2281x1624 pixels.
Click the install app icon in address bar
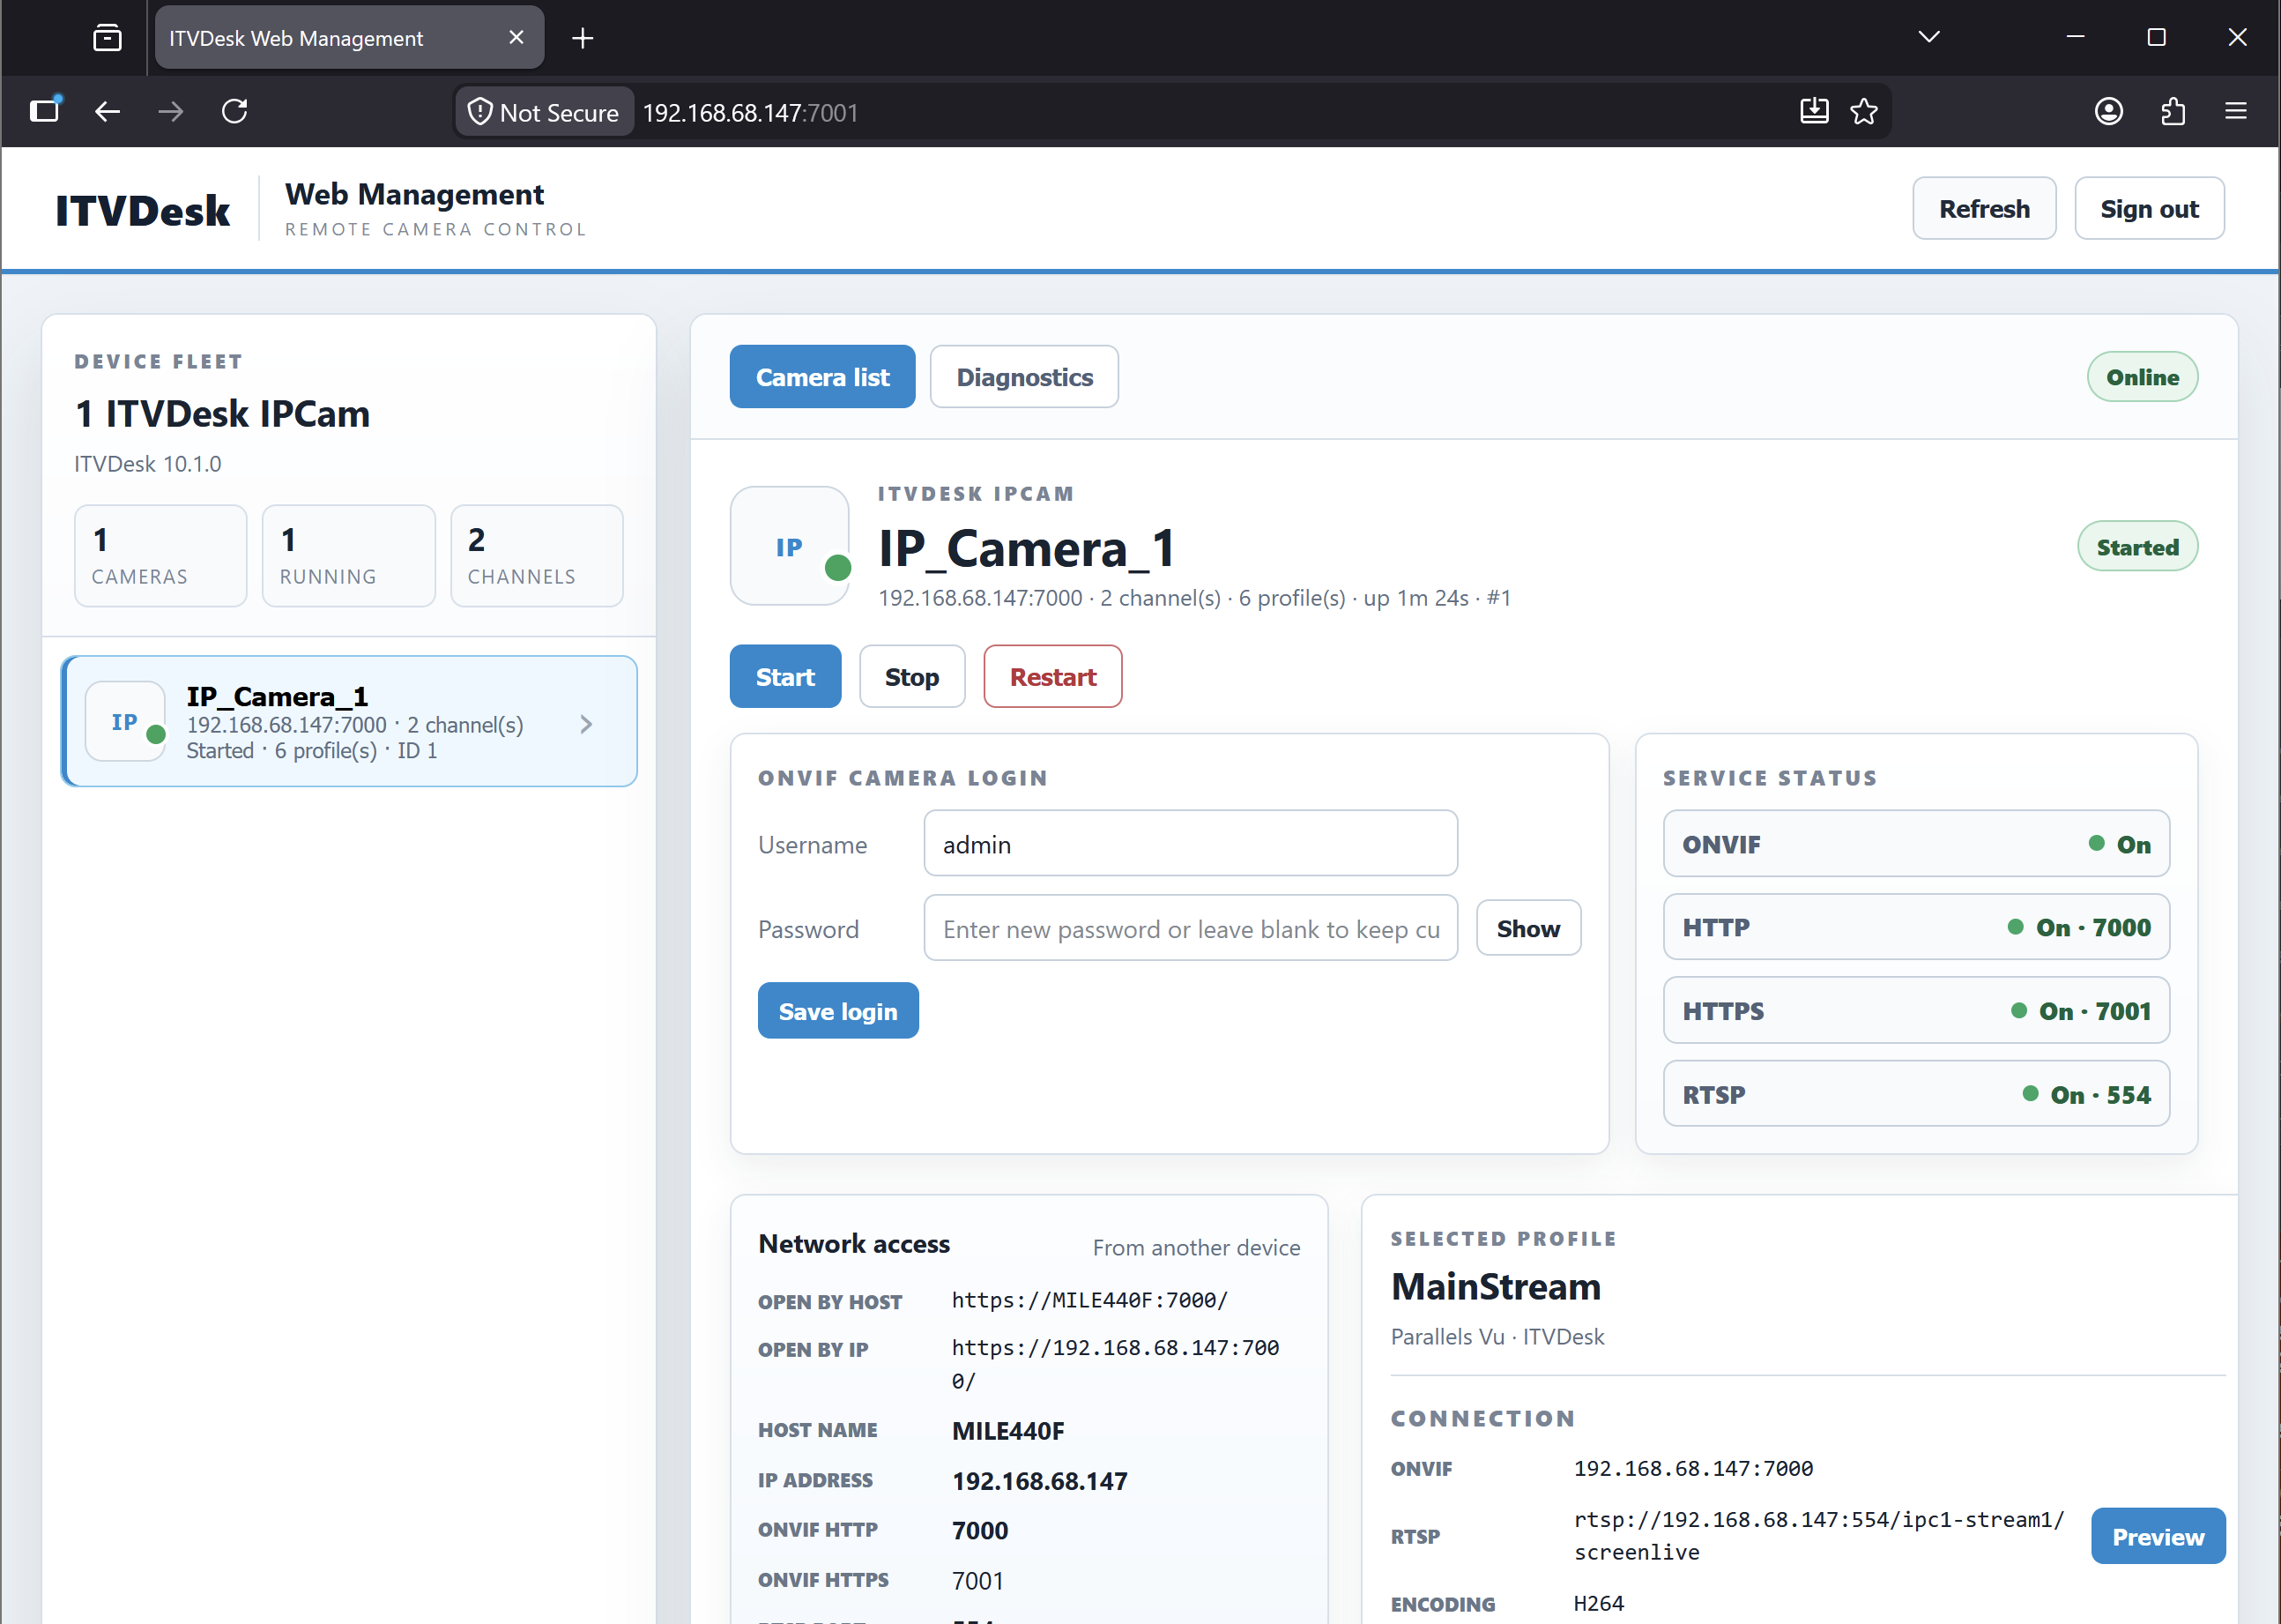point(1814,111)
